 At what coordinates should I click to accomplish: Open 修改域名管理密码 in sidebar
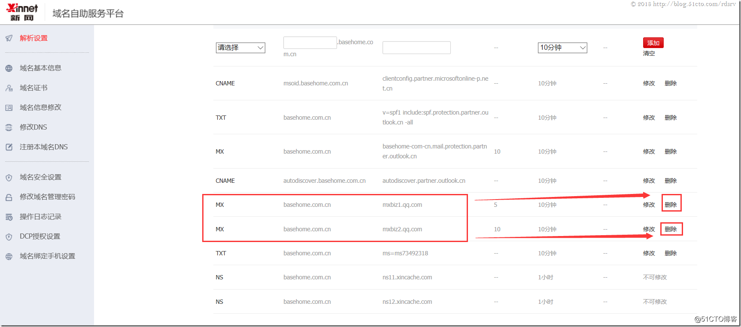(x=48, y=197)
